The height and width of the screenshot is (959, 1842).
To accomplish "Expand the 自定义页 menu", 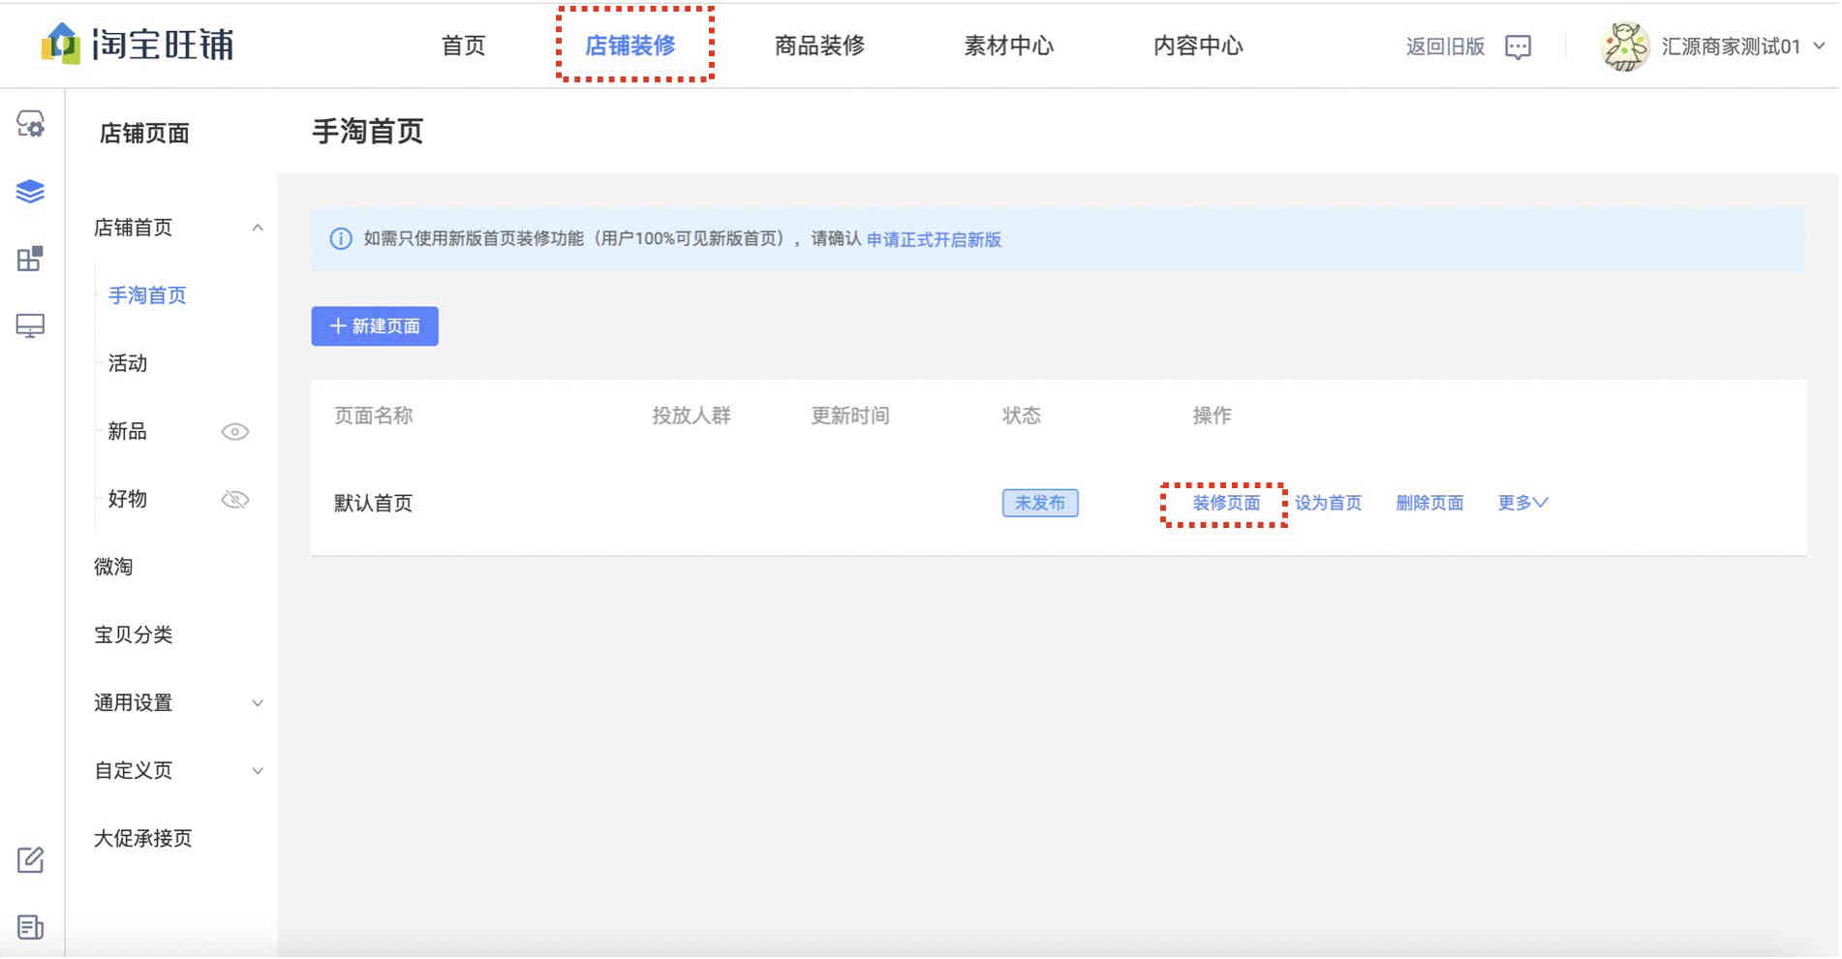I will tap(258, 771).
